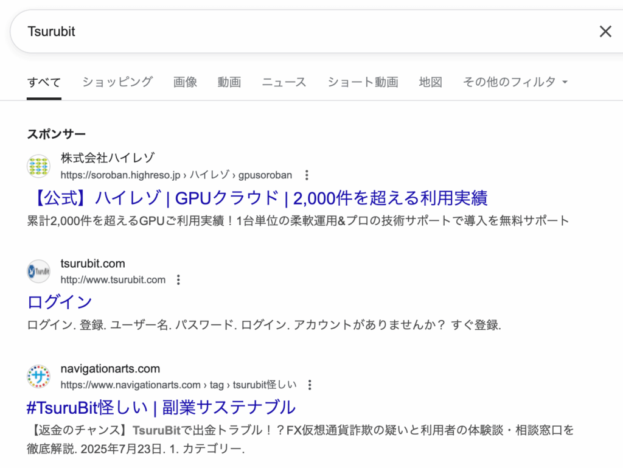Click the navigationarts.com favicon
Screen dimensions: 623x468
pos(38,376)
